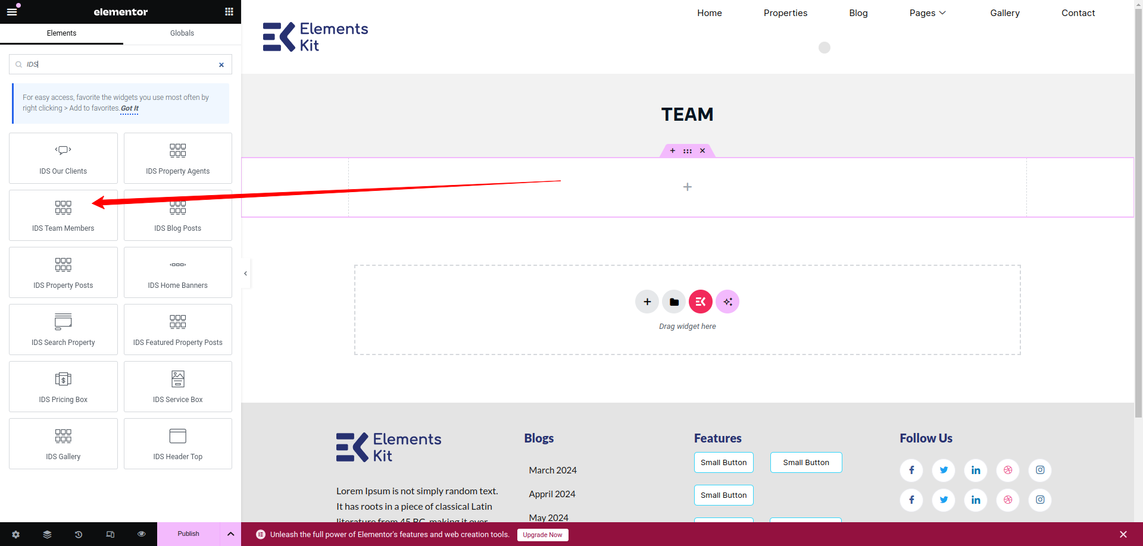Viewport: 1143px width, 546px height.
Task: Expand the save options arrow beside Publish
Action: pyautogui.click(x=231, y=534)
